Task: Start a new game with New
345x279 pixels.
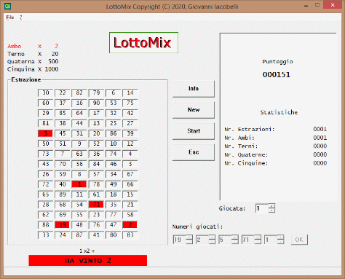Action: click(x=194, y=110)
